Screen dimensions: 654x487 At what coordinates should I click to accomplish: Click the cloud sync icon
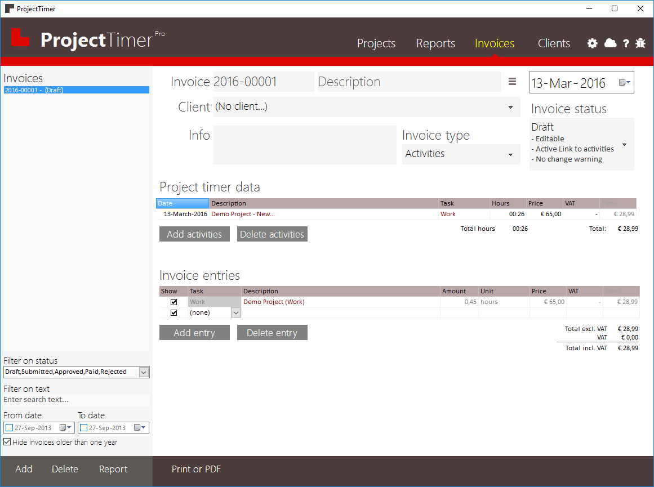point(609,43)
